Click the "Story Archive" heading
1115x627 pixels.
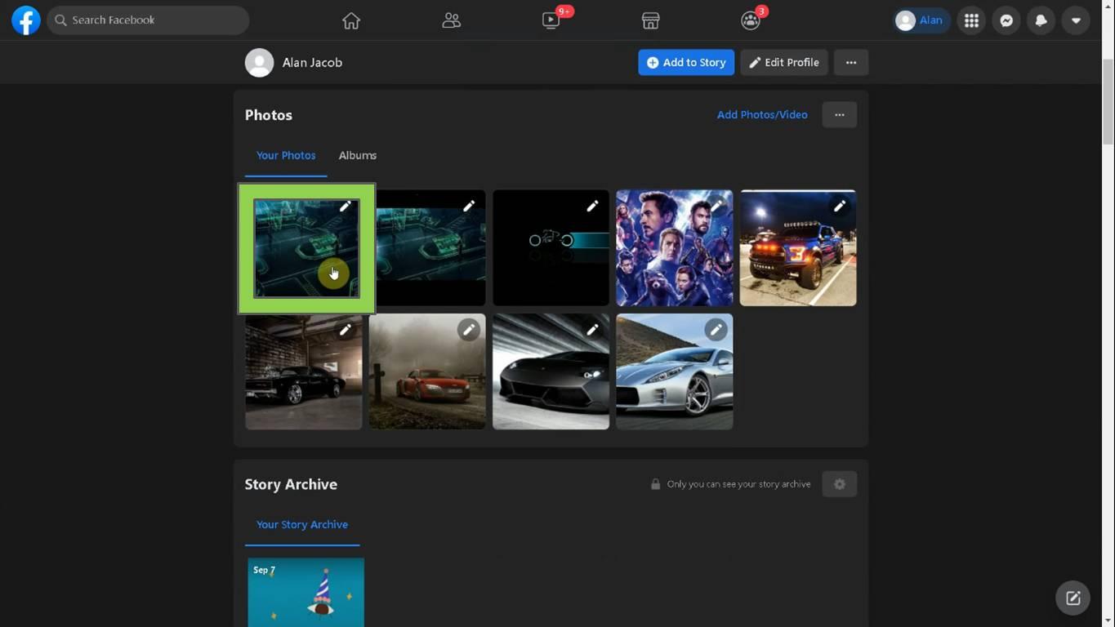291,484
